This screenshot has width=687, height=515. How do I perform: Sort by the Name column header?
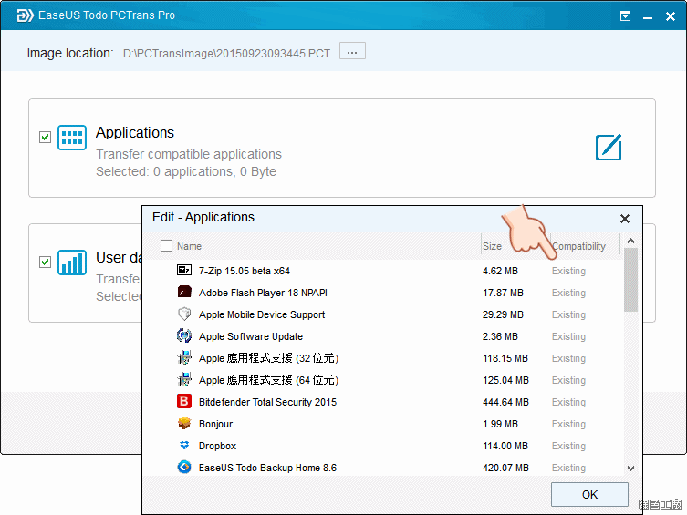click(x=189, y=246)
